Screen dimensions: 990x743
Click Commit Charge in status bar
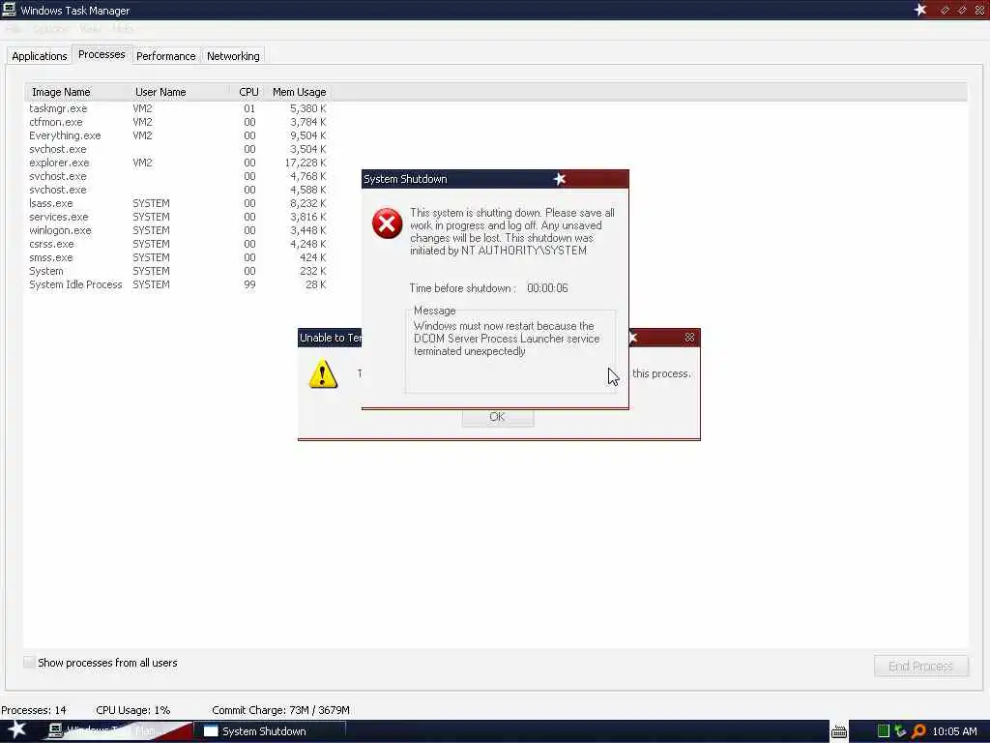[281, 710]
